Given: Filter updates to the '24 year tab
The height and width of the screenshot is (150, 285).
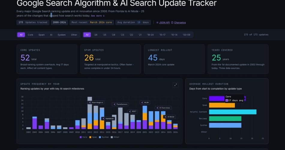Looking at the screenshot, I should click(113, 35).
